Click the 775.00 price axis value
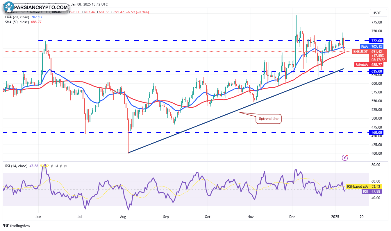The width and height of the screenshot is (391, 231). 377,22
